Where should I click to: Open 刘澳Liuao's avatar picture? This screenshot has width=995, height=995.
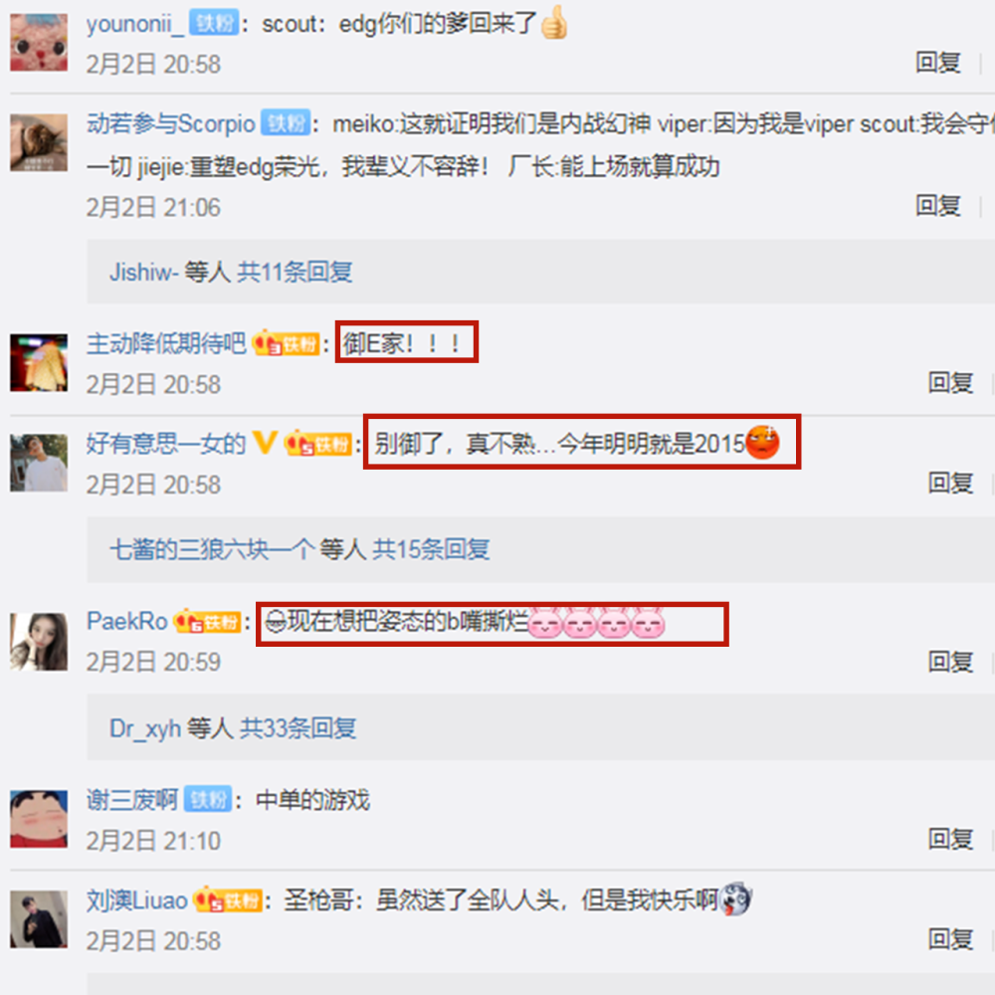(x=39, y=918)
